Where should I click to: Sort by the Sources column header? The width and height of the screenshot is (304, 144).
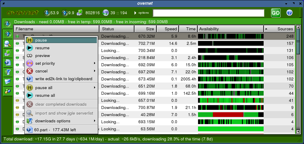point(279,29)
